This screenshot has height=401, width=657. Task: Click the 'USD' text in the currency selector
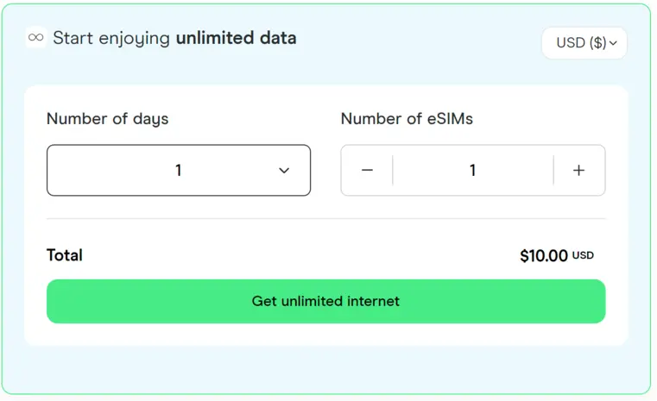571,43
